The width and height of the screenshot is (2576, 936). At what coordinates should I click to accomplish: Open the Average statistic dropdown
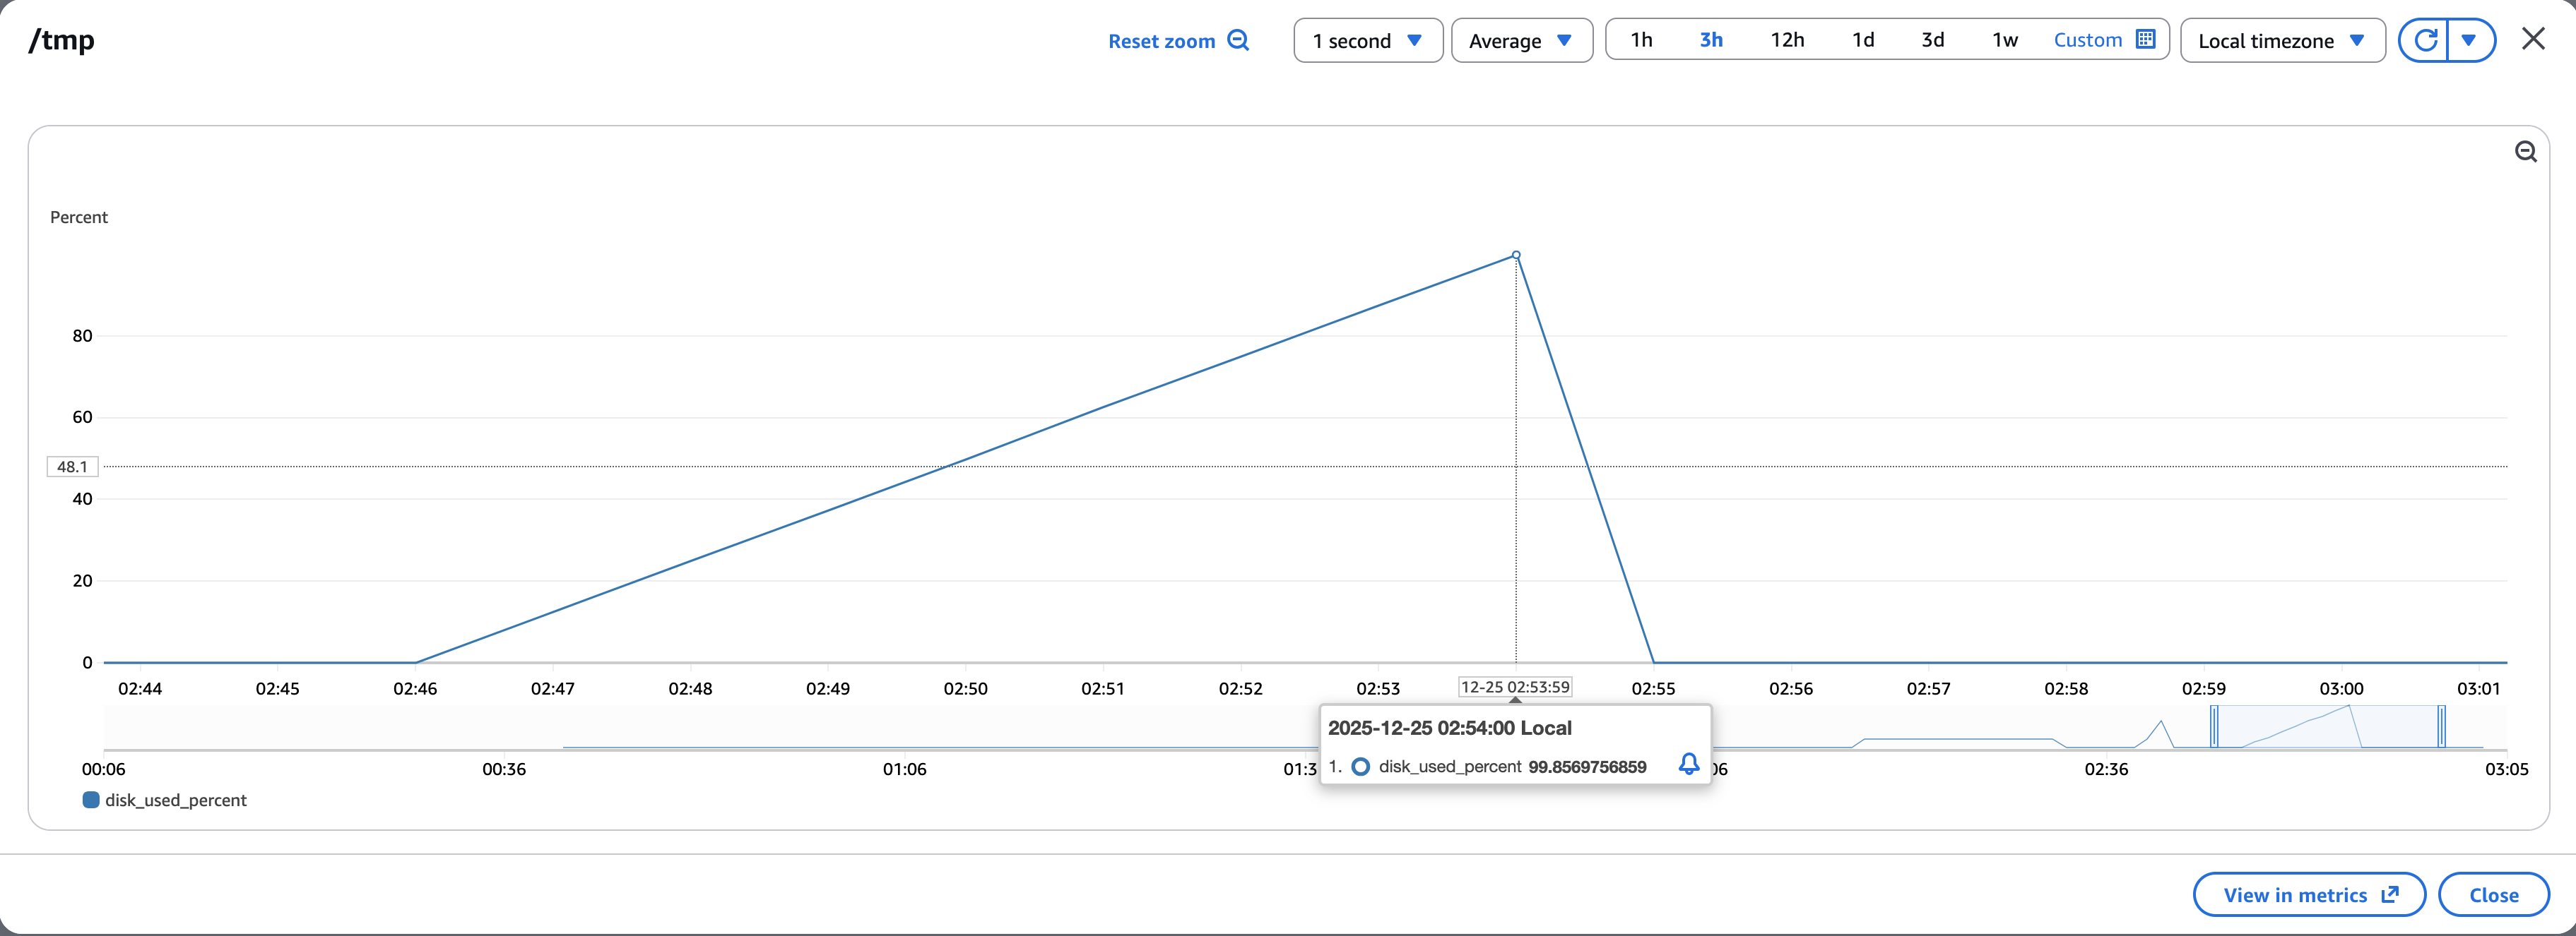(1520, 41)
